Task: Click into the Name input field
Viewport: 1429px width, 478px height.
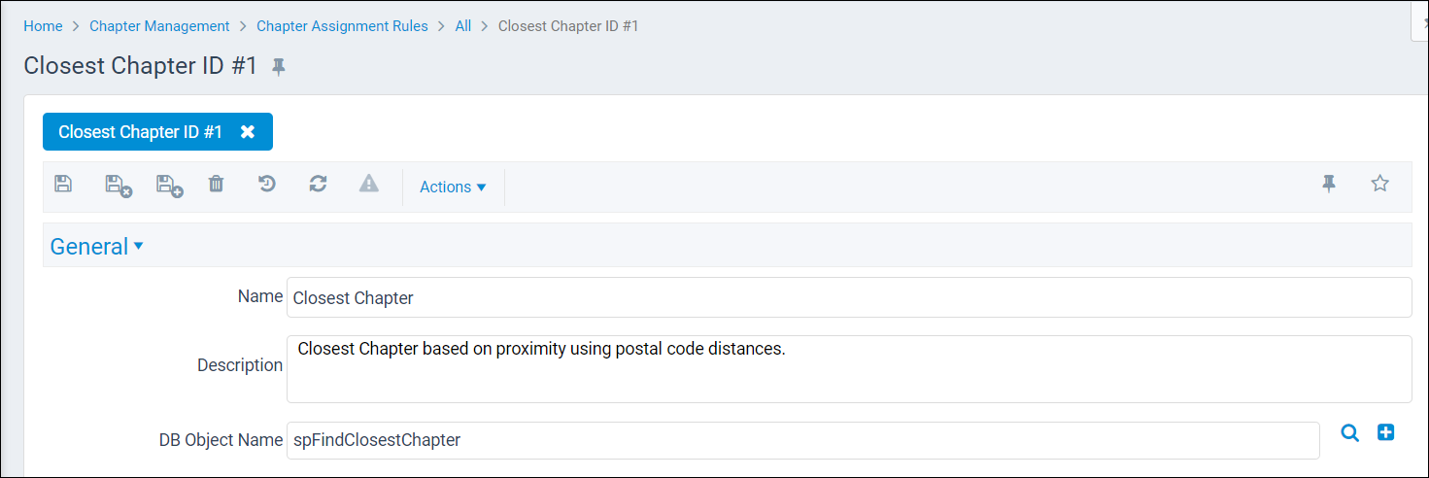Action: click(849, 297)
